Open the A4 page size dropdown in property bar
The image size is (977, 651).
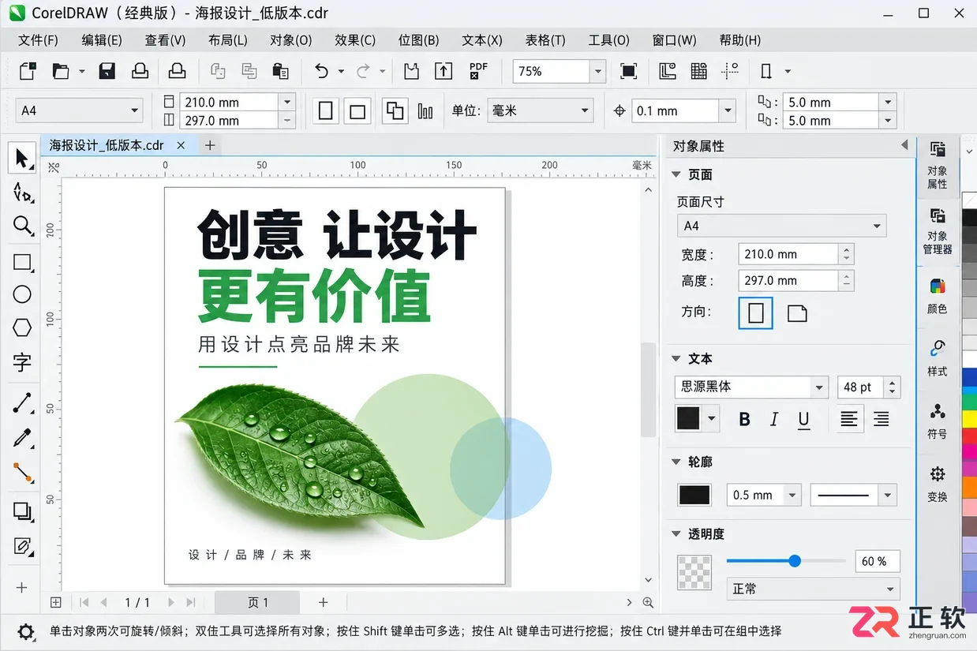coord(79,111)
